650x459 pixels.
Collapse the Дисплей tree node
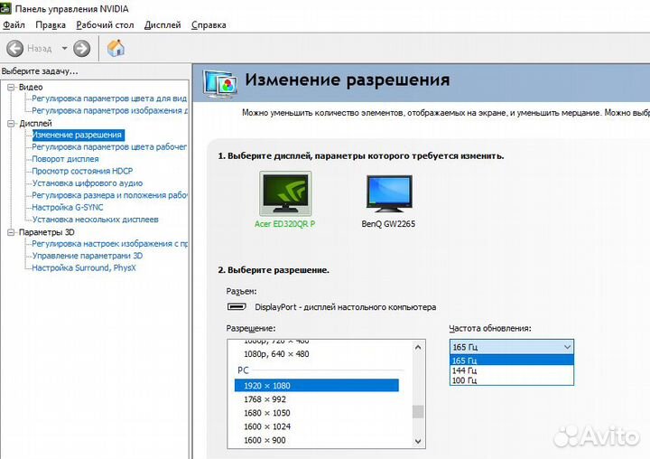(x=11, y=123)
